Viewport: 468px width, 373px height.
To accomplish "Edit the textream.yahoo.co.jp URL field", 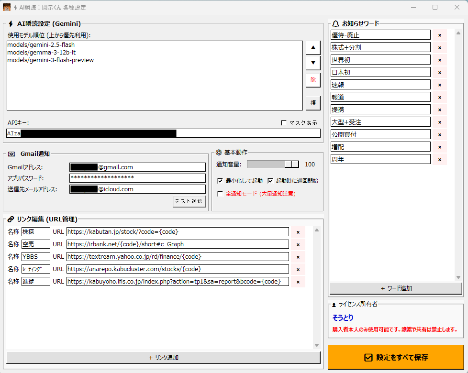I will pos(178,257).
